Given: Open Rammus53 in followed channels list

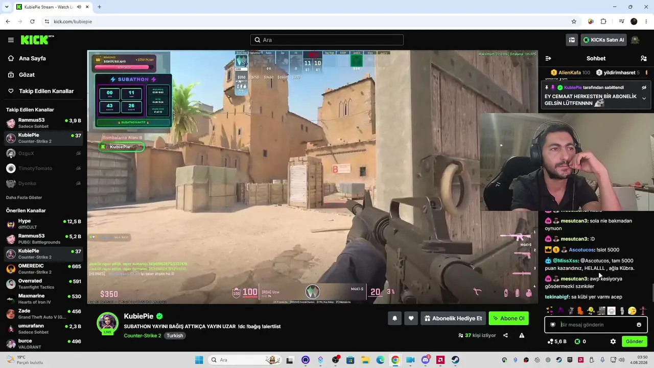Looking at the screenshot, I should click(x=43, y=123).
